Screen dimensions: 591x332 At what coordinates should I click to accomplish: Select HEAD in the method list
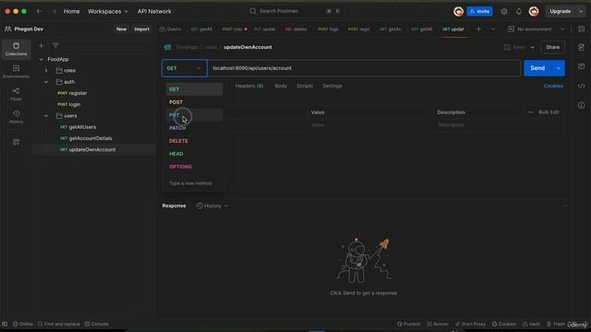[194, 154]
